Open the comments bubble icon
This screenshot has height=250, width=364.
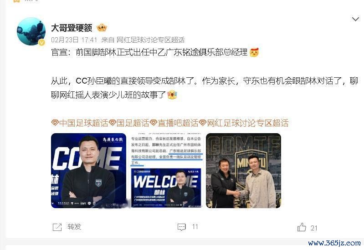coord(181,227)
